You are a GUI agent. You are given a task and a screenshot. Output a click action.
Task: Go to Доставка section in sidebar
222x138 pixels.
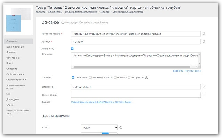11,52
